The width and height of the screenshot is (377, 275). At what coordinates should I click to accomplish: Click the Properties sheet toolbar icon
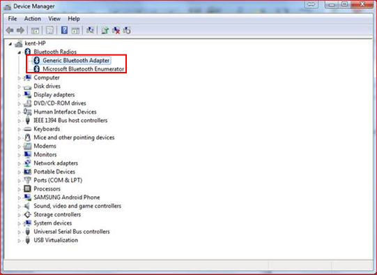tap(49, 30)
